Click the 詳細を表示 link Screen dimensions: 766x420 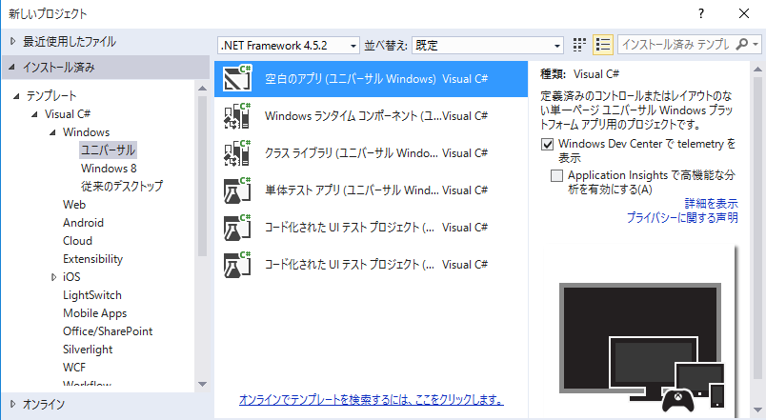[x=711, y=204]
